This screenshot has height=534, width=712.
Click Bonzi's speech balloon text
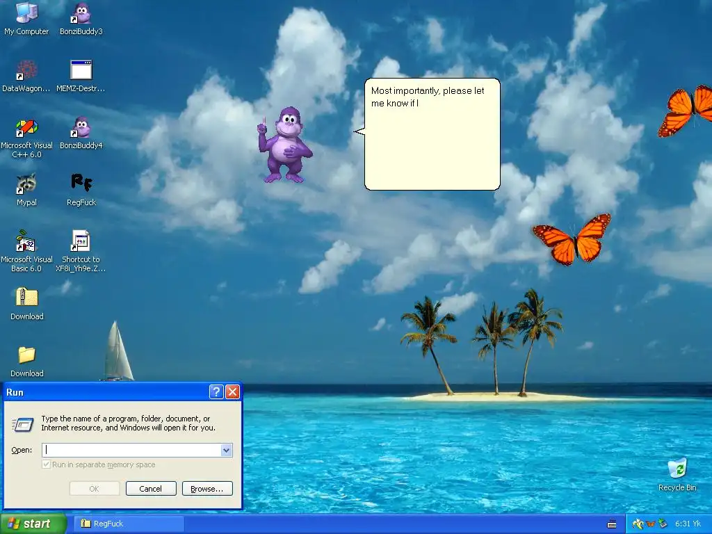click(428, 97)
